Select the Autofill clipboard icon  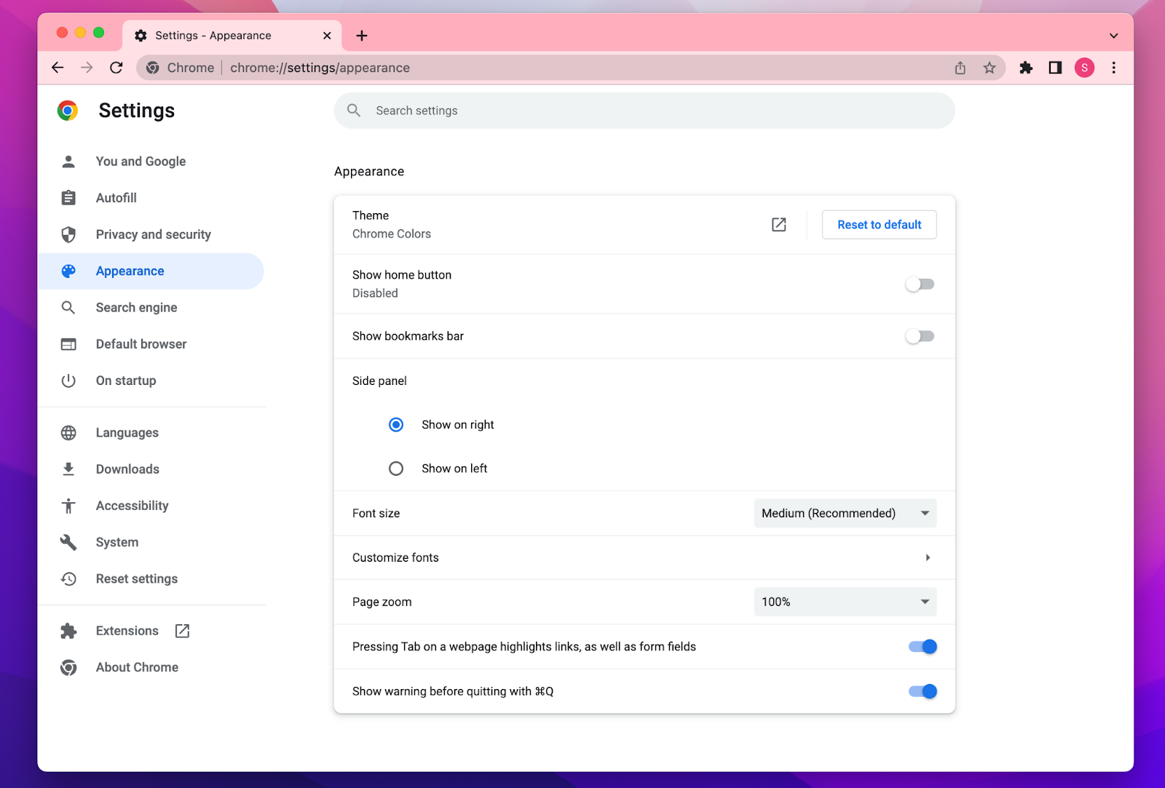[x=68, y=197]
